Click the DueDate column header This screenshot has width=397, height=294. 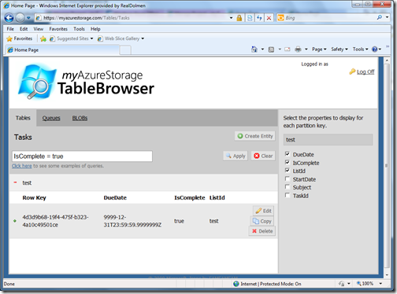115,197
